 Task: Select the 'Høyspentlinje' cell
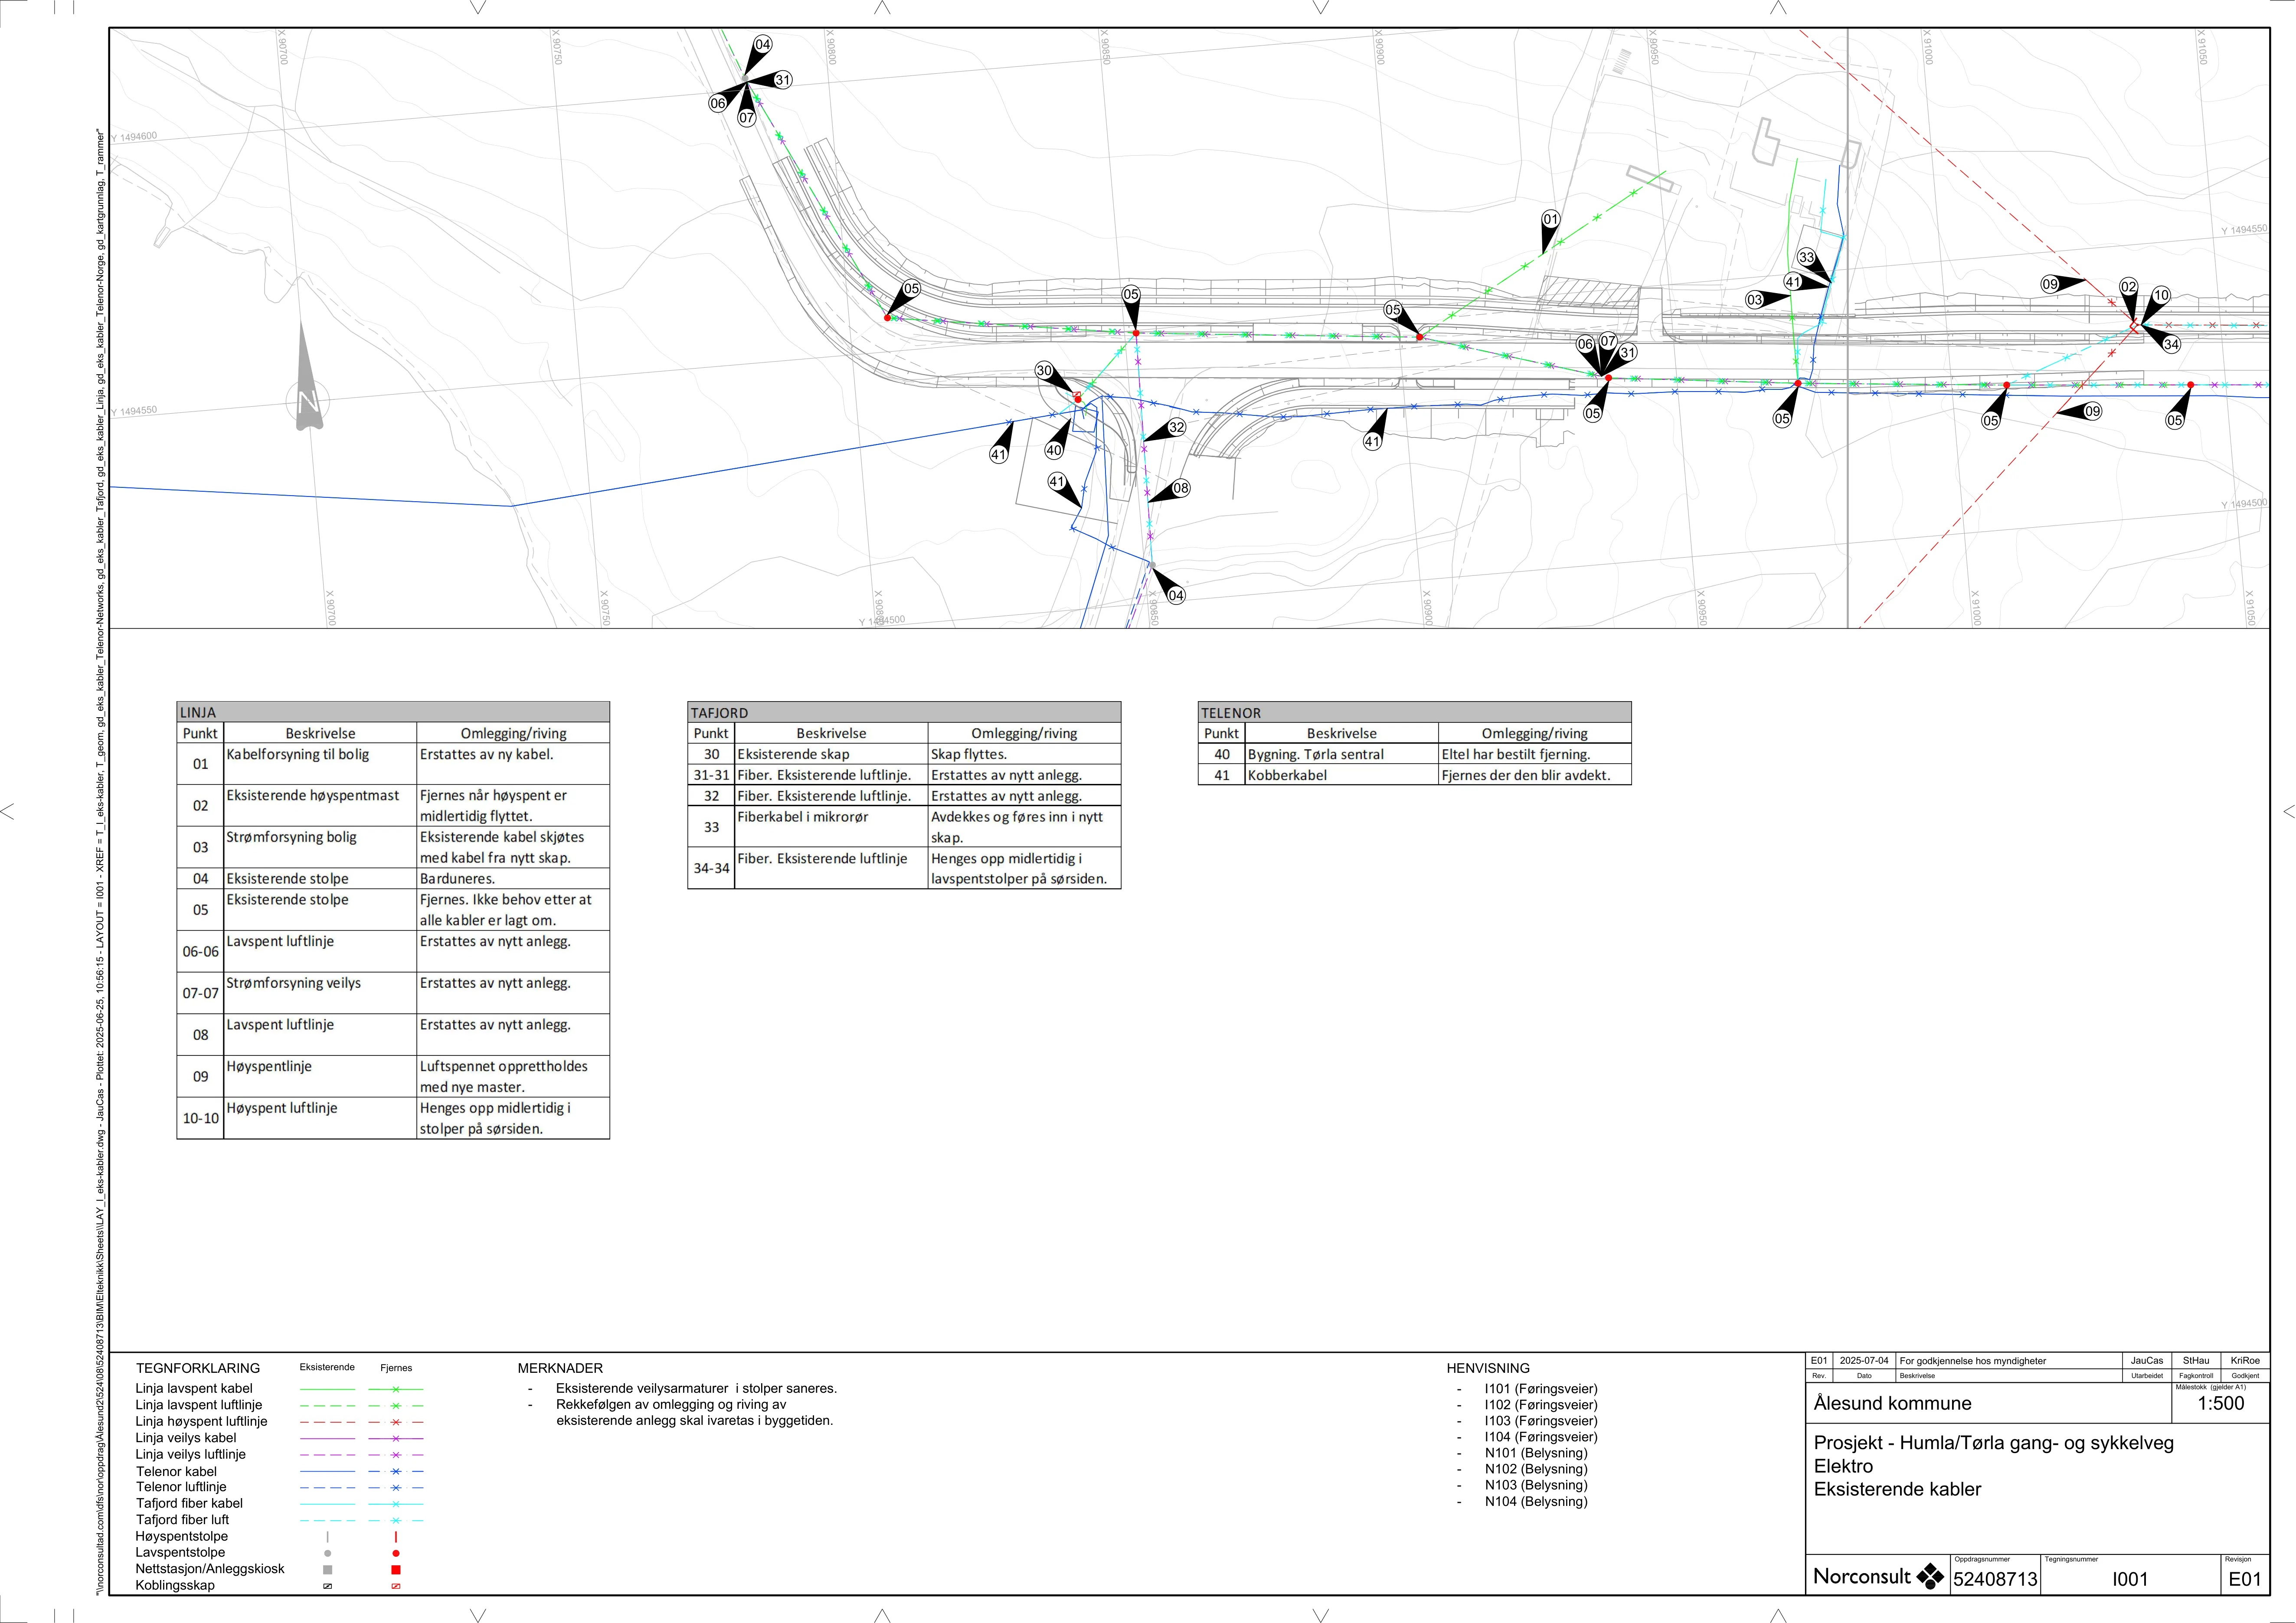click(x=320, y=1076)
